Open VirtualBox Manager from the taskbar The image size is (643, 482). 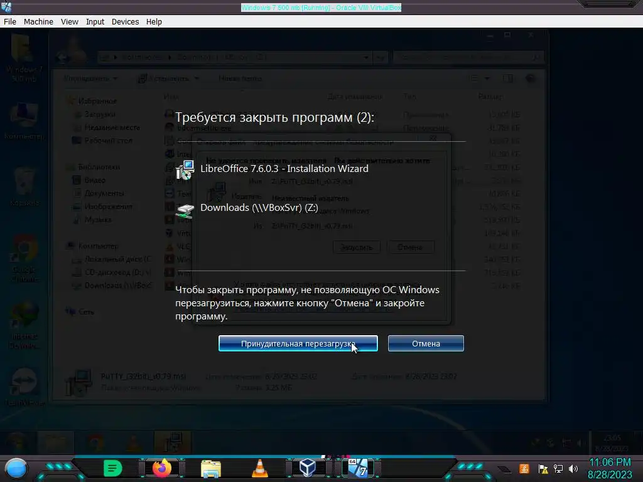(308, 468)
